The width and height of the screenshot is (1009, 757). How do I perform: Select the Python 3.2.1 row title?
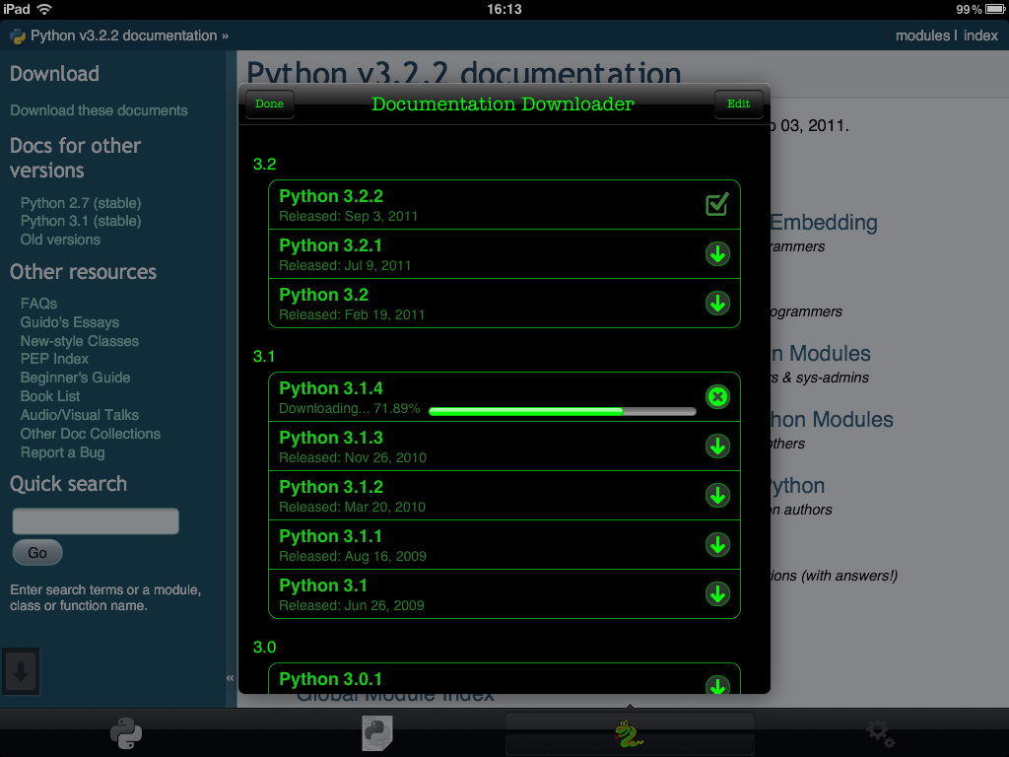pyautogui.click(x=330, y=245)
